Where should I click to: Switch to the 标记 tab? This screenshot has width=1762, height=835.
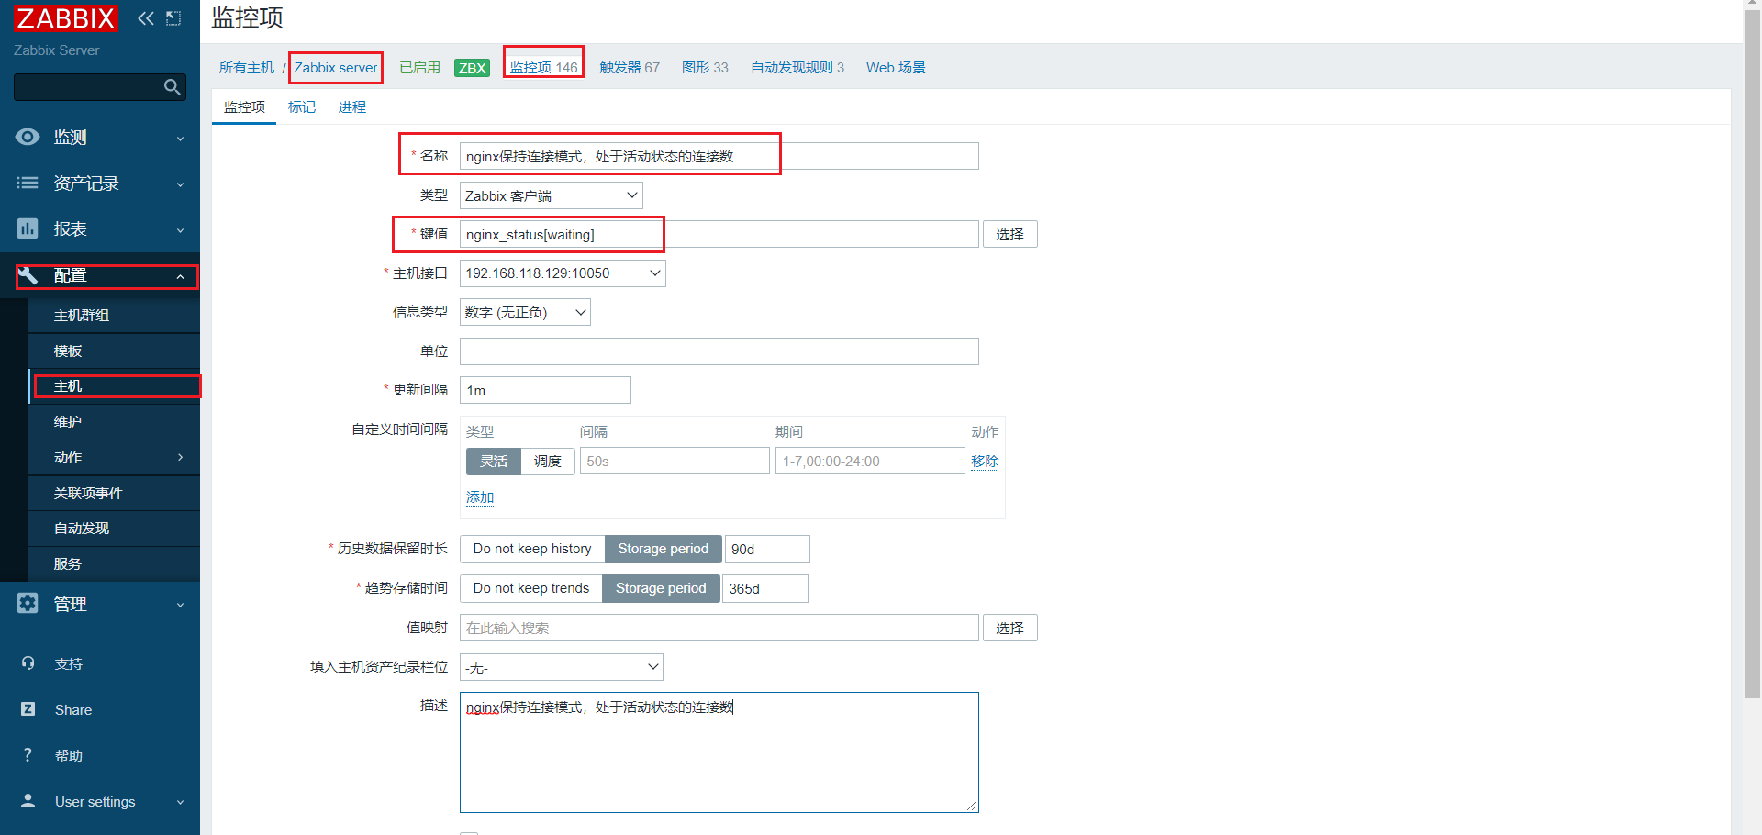pos(301,107)
